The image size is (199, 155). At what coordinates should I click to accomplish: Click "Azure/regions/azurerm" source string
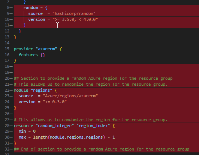tap(70, 96)
